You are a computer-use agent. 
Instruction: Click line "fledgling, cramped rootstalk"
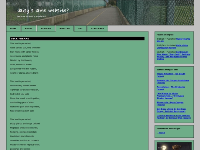[23, 132]
